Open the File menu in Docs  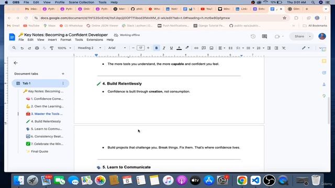[21, 40]
